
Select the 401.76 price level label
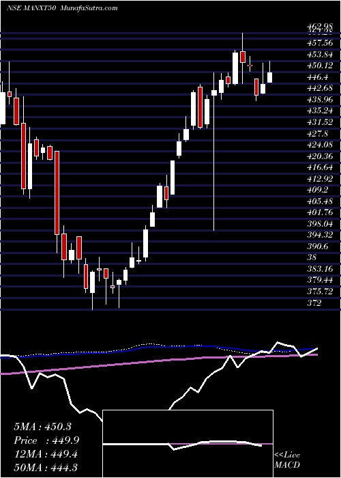point(319,212)
